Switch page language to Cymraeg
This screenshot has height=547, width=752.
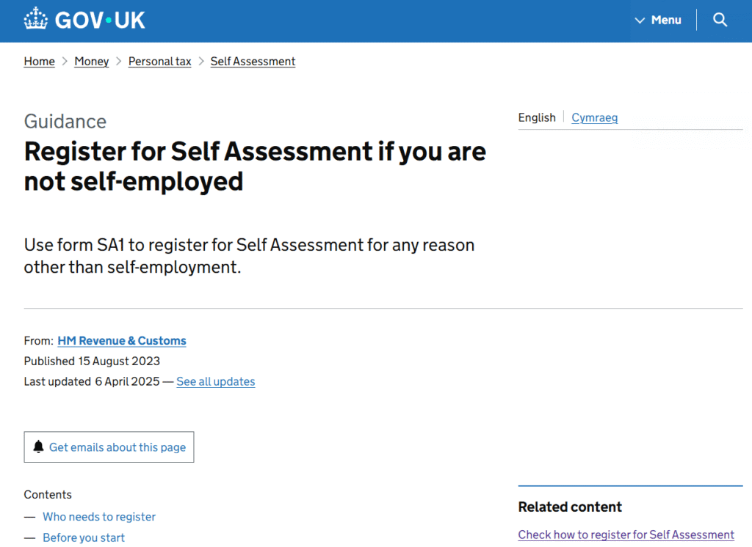[x=594, y=117]
